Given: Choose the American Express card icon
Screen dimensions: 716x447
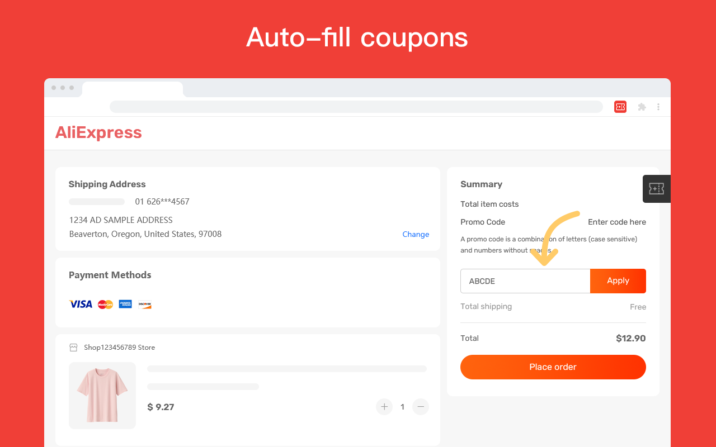Looking at the screenshot, I should coord(125,304).
